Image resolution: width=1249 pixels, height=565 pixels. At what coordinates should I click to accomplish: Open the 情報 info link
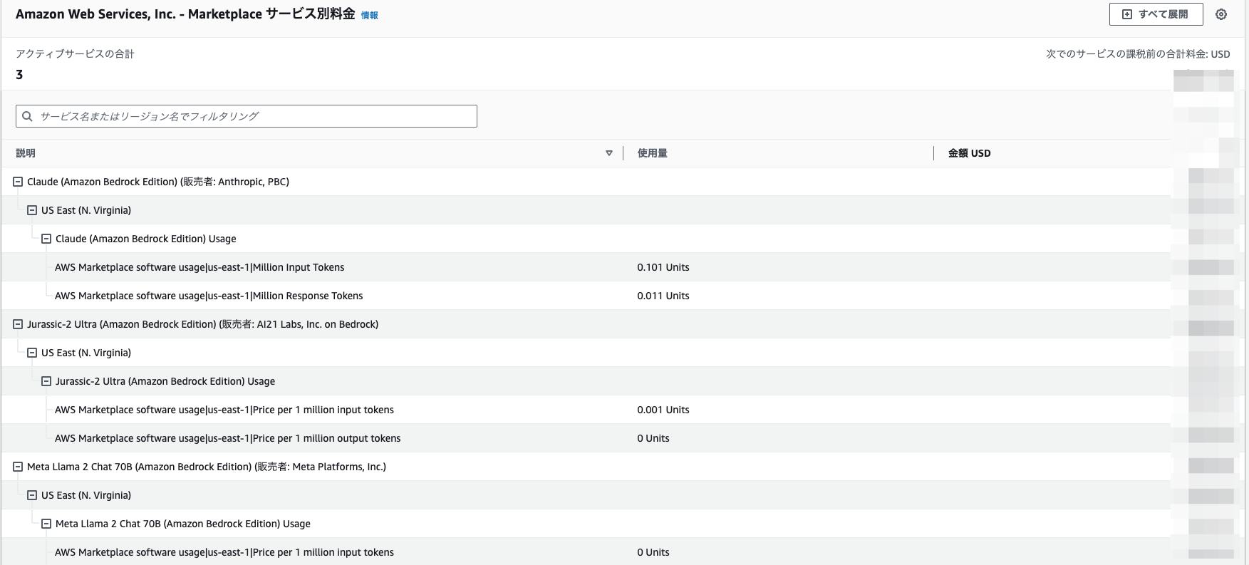(x=370, y=16)
